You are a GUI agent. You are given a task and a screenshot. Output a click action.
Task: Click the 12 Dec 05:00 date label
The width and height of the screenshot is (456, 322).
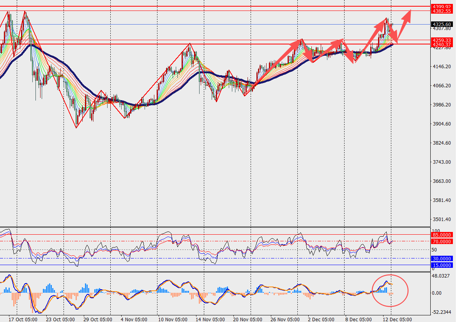tap(397, 319)
